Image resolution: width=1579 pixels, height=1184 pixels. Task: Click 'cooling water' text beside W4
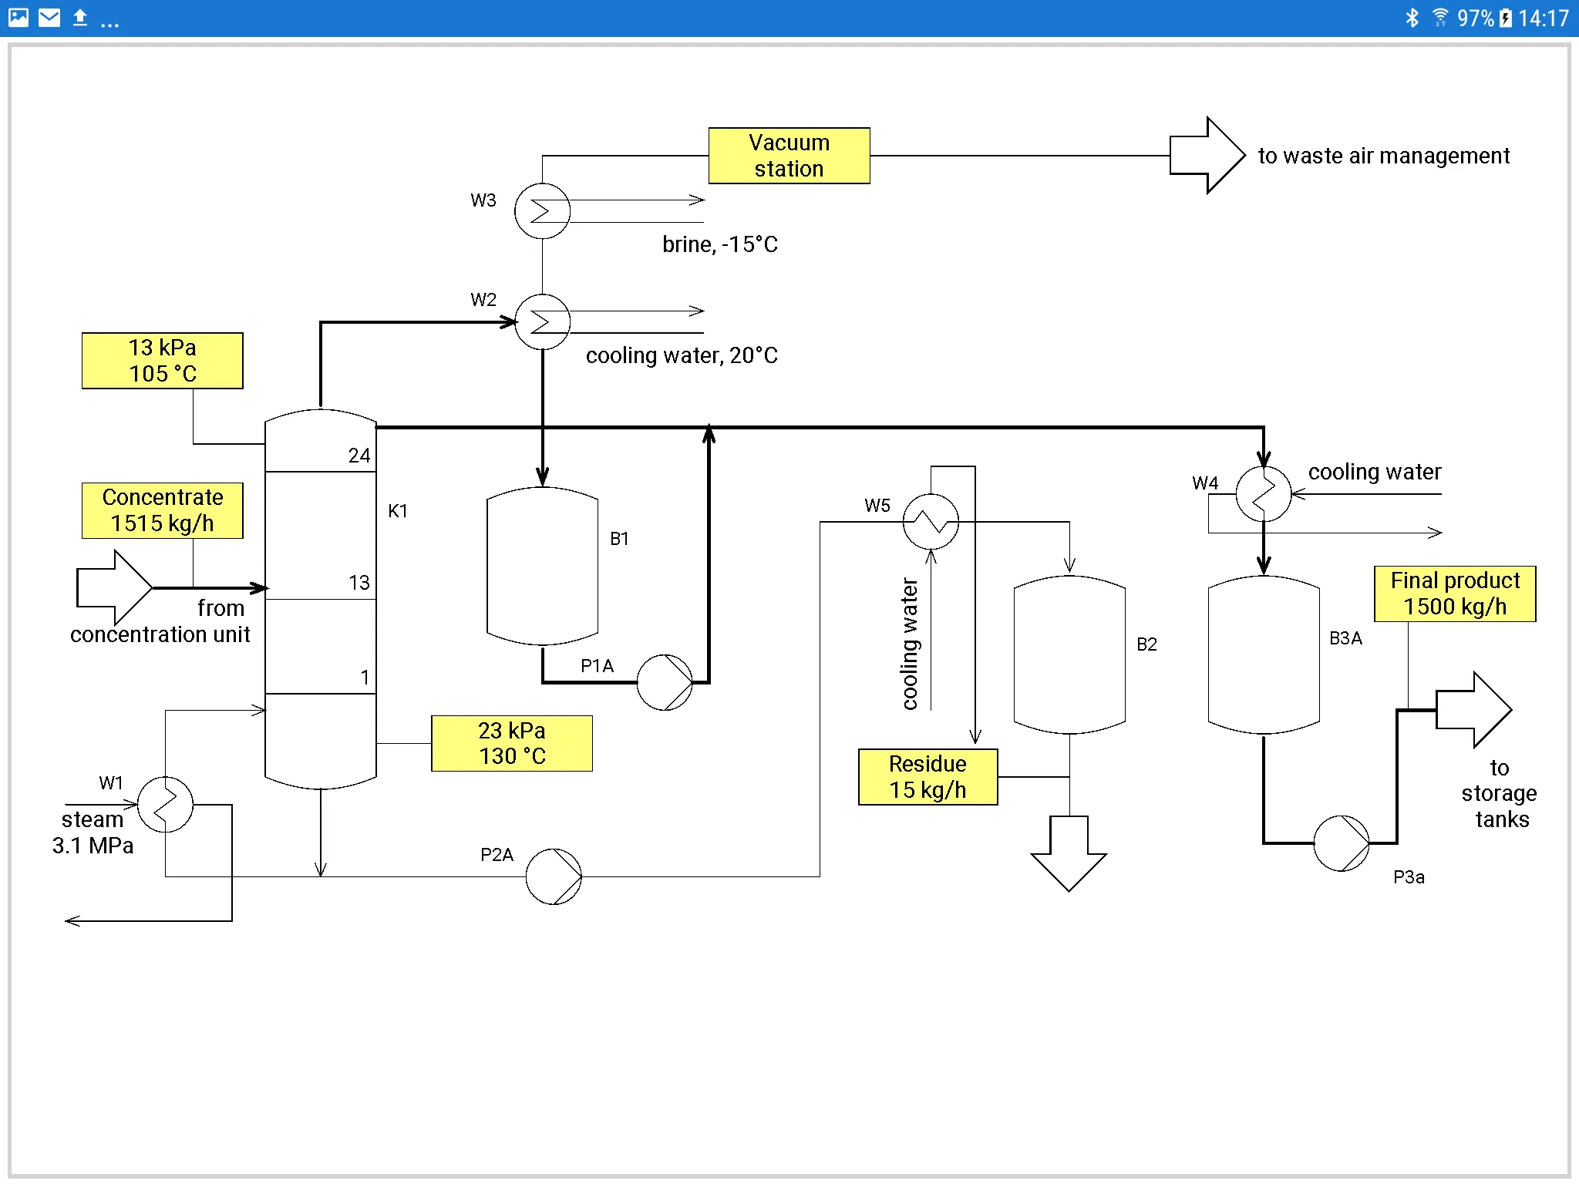[x=1375, y=472]
